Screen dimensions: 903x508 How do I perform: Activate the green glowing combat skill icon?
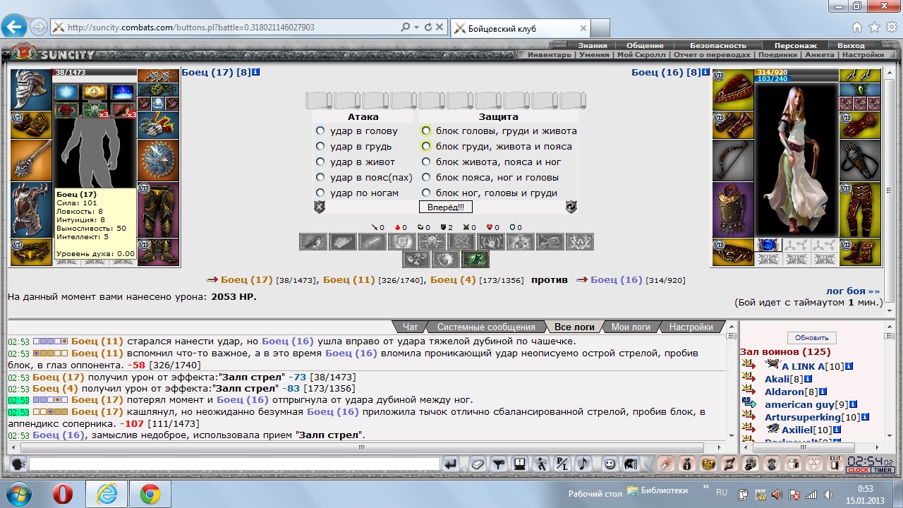[475, 259]
